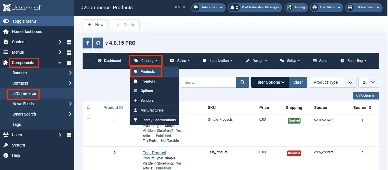Open the Design menu
This screenshot has height=170, width=388.
256,61
